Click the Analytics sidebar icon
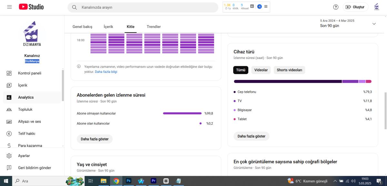This screenshot has height=186, width=387. pyautogui.click(x=9, y=97)
